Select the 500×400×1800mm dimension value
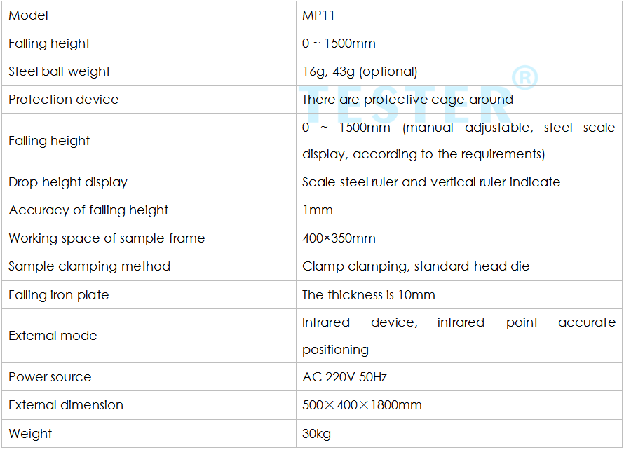The width and height of the screenshot is (624, 450). (362, 405)
